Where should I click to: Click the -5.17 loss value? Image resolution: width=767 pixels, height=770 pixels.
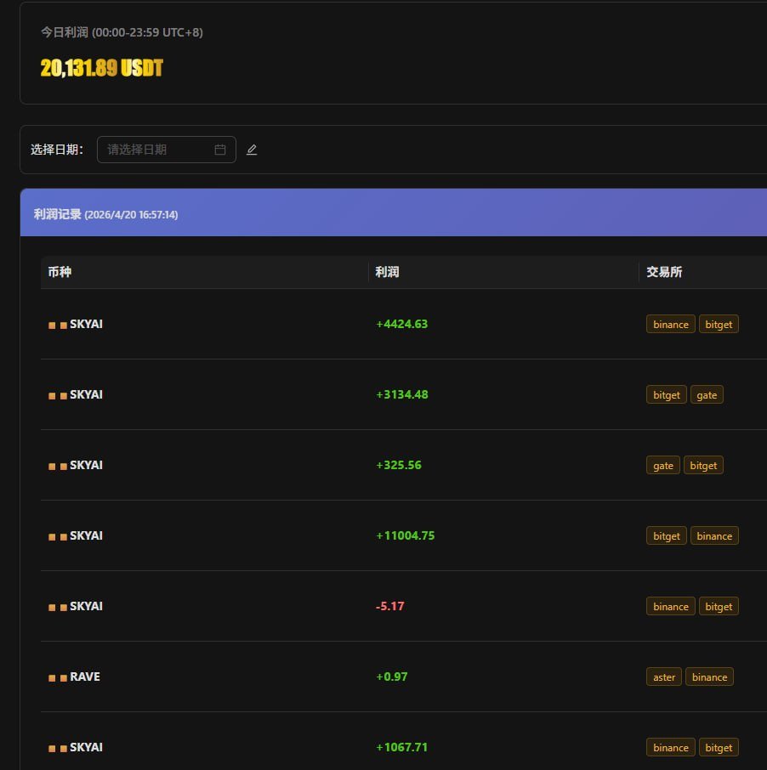[x=390, y=607]
